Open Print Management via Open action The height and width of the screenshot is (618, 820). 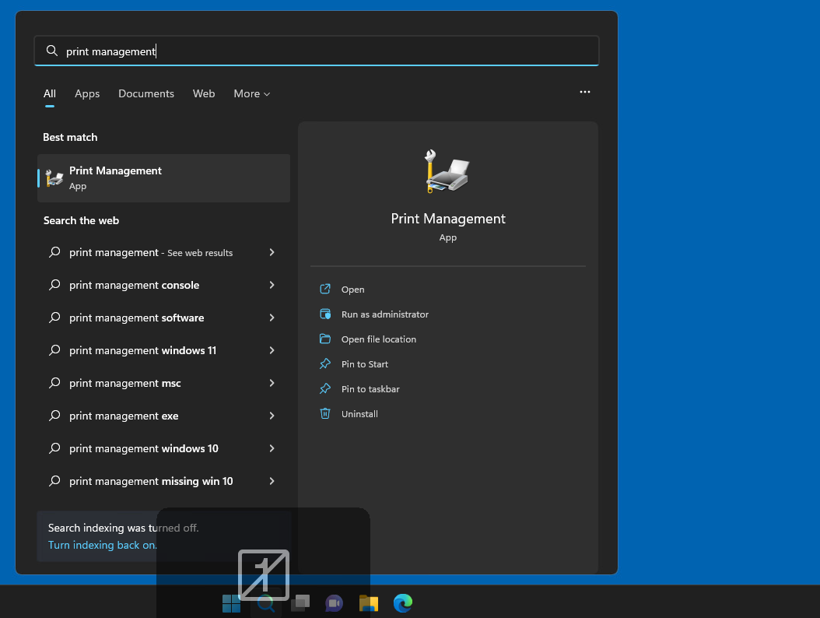click(353, 290)
